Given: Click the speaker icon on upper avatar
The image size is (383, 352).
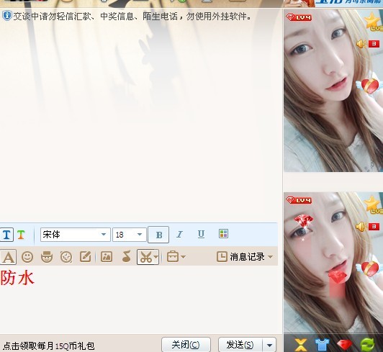Looking at the screenshot, I should 361,44.
